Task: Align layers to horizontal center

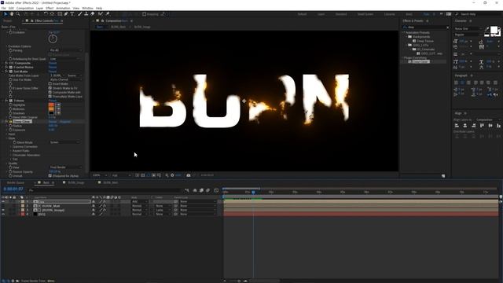Action: 465,126
